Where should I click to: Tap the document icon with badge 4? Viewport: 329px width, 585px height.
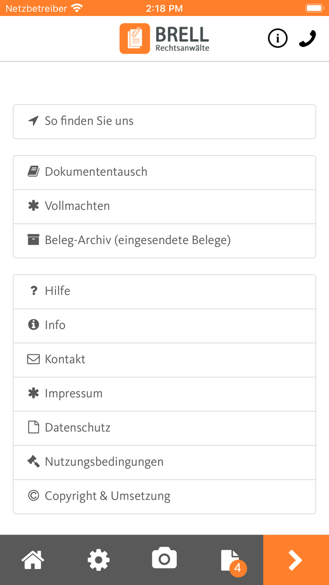click(230, 560)
